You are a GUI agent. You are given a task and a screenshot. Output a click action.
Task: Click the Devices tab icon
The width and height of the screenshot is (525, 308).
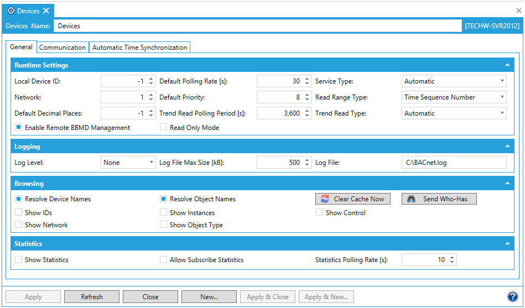[x=11, y=11]
